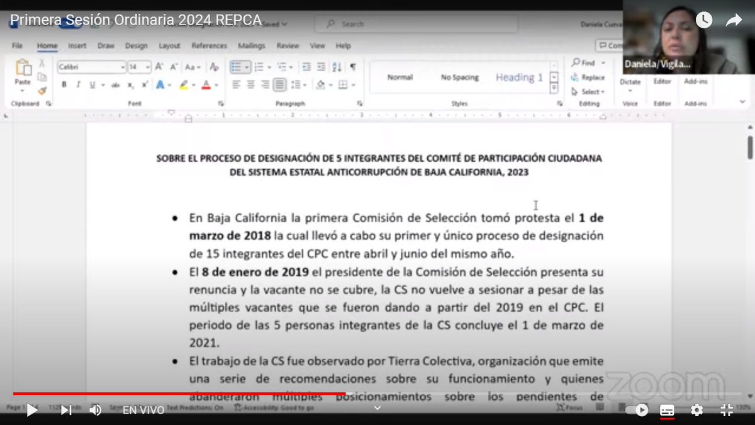Switch to the Design tab
The image size is (755, 425).
coord(136,46)
